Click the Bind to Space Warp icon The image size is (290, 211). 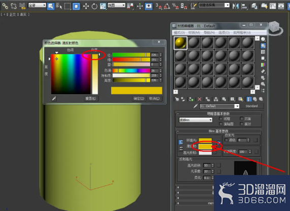[x=22, y=6]
